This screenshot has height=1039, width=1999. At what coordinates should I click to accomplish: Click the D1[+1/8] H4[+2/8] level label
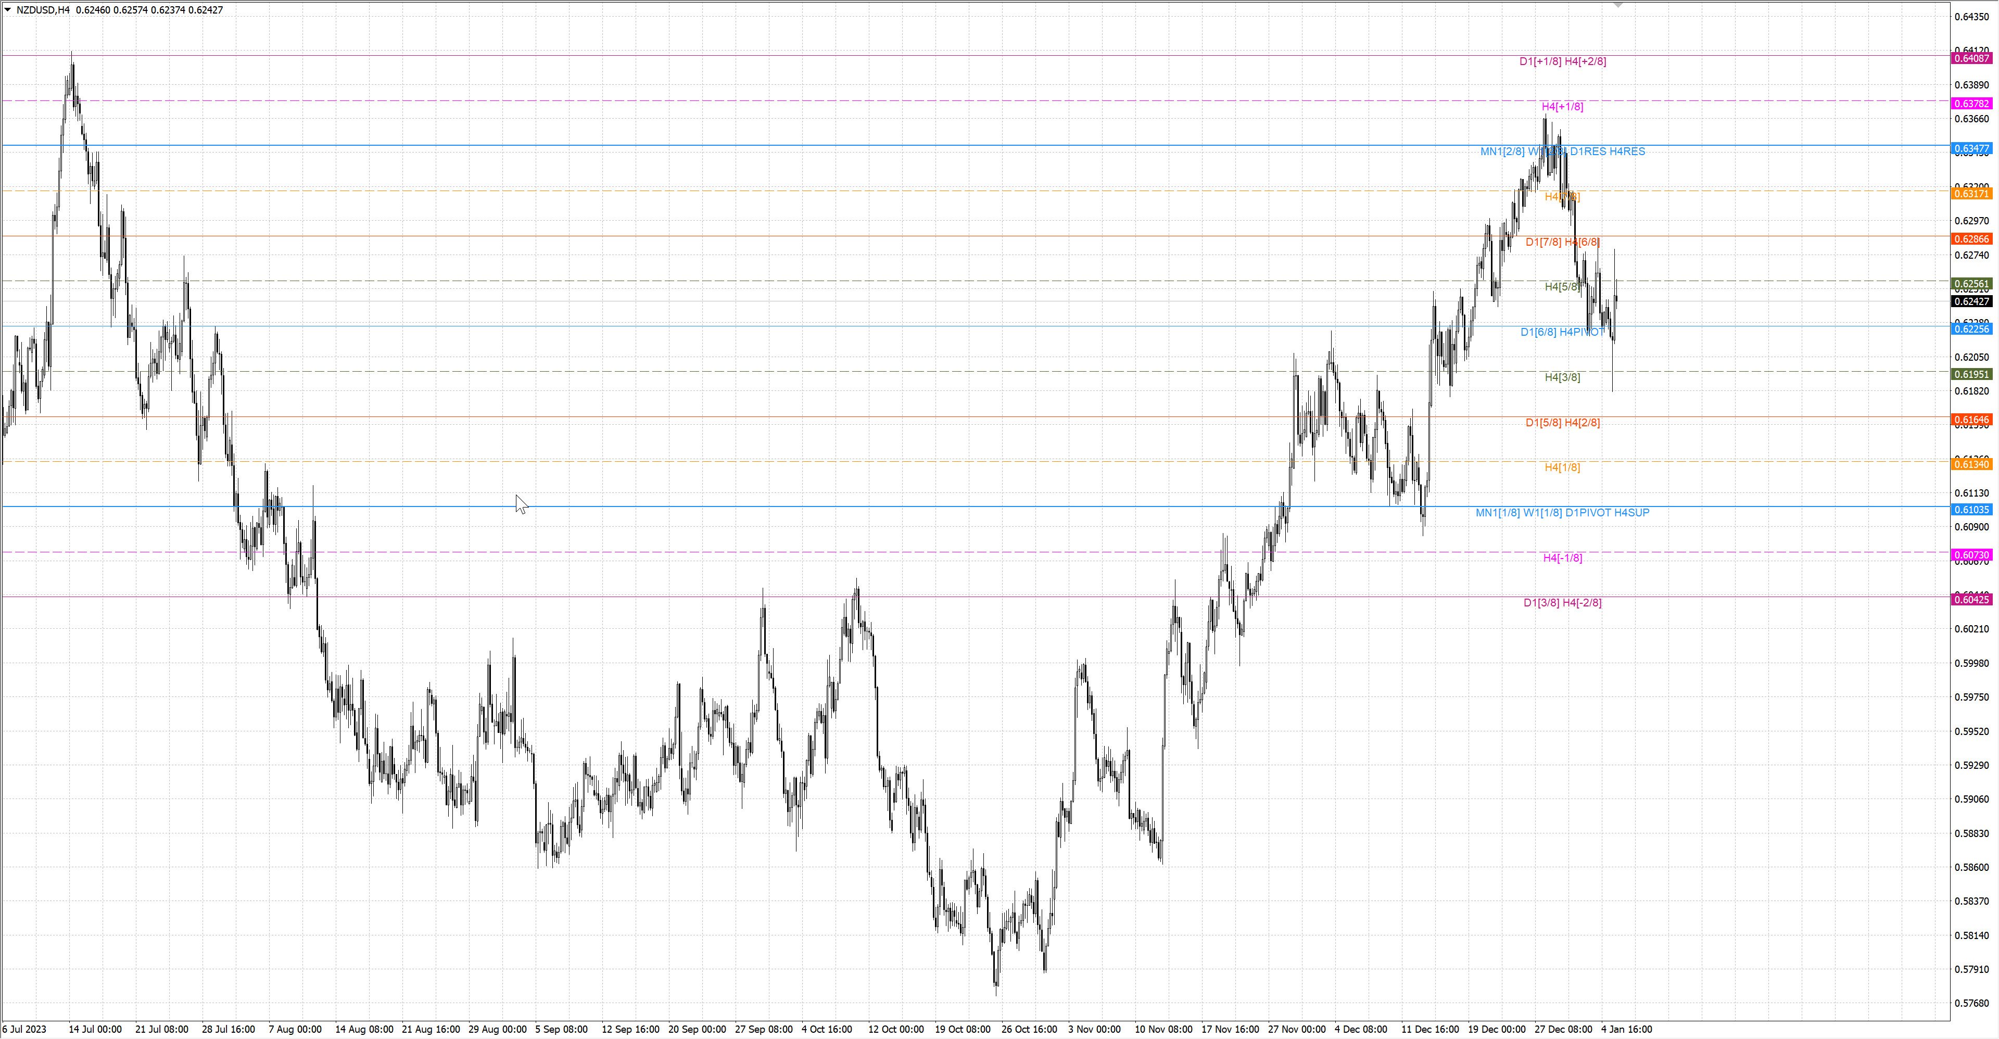click(x=1562, y=61)
